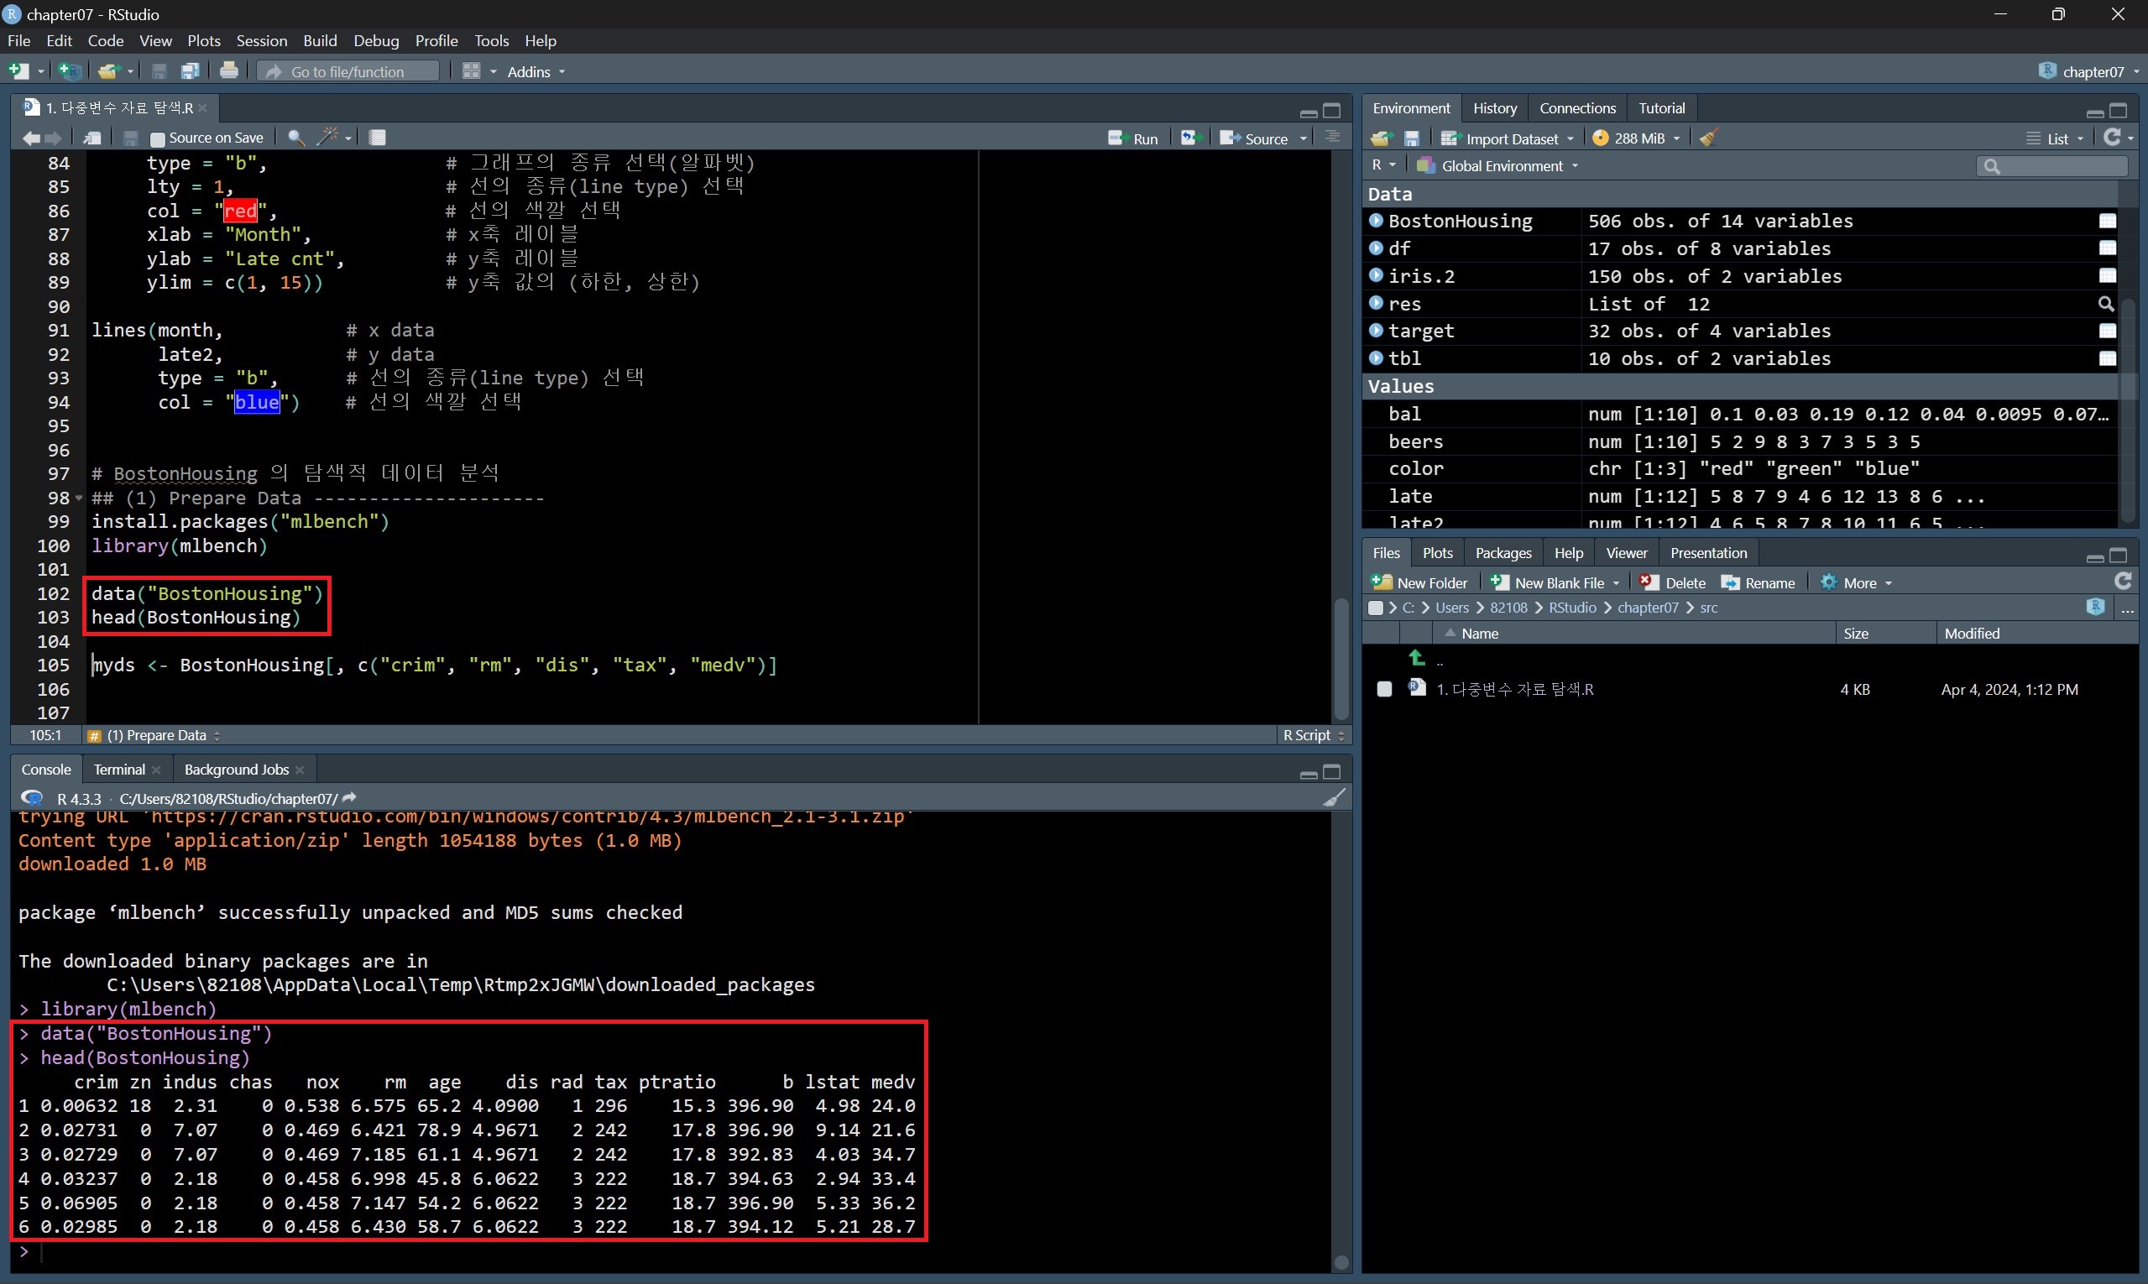This screenshot has height=1284, width=2148.
Task: Click the broom icon to clear the environment
Action: pyautogui.click(x=1708, y=138)
